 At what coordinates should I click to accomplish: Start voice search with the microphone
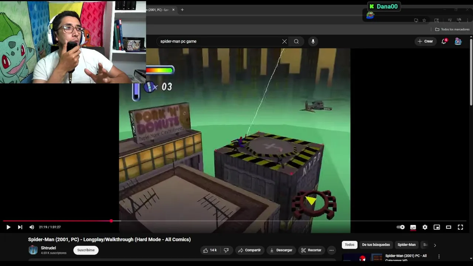(313, 41)
